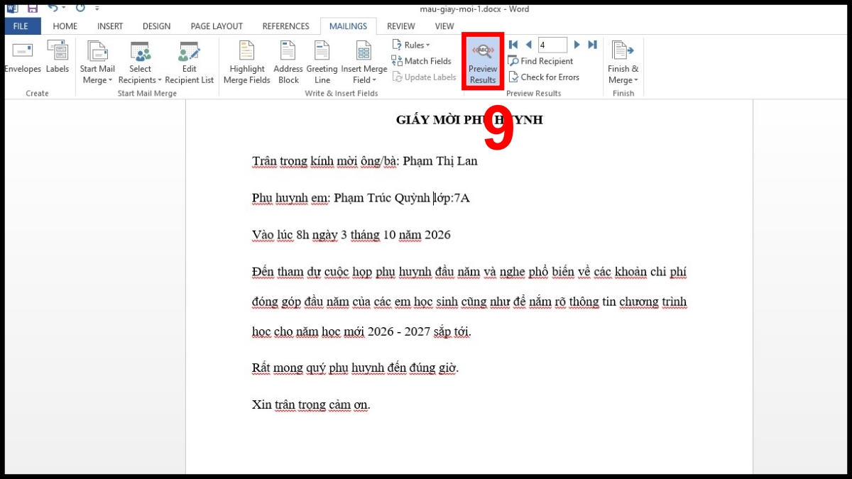
Task: Open Edit Recipient List
Action: 189,62
